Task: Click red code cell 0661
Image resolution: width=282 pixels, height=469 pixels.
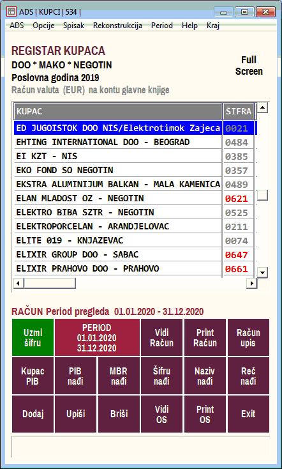Action: point(239,268)
